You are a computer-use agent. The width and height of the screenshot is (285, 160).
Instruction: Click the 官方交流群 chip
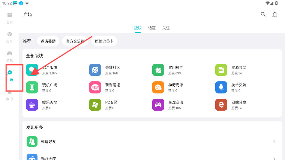pos(75,41)
